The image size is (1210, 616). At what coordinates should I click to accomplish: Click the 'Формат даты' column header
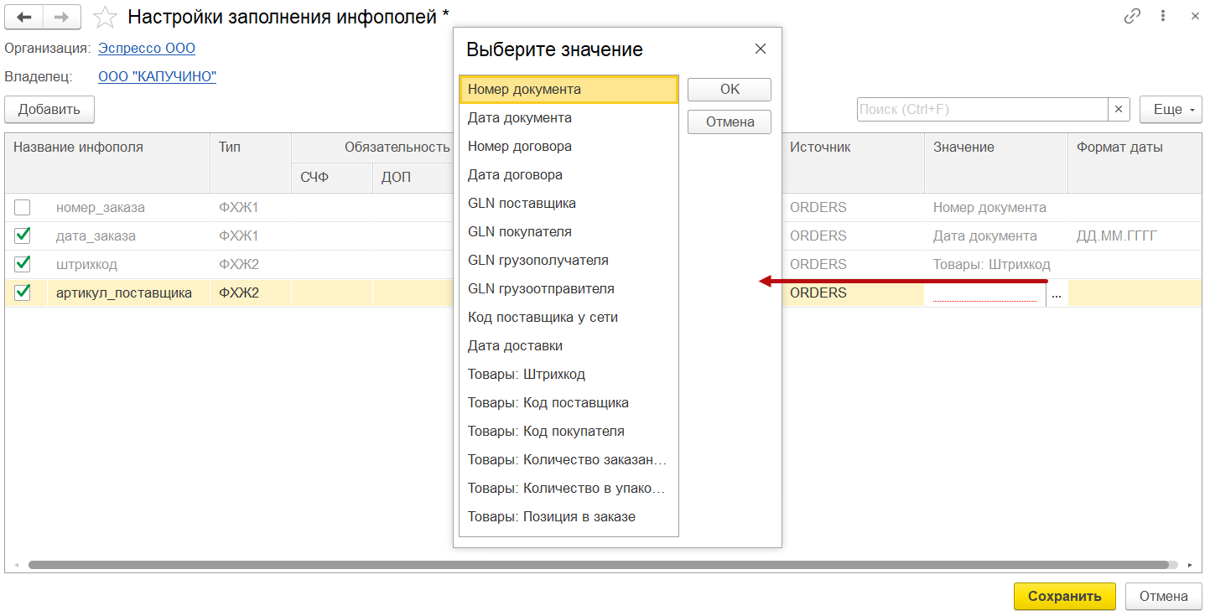point(1135,163)
